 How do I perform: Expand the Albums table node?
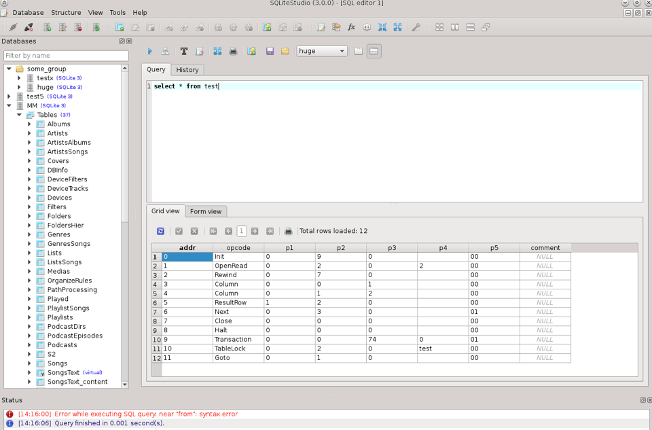coord(29,124)
